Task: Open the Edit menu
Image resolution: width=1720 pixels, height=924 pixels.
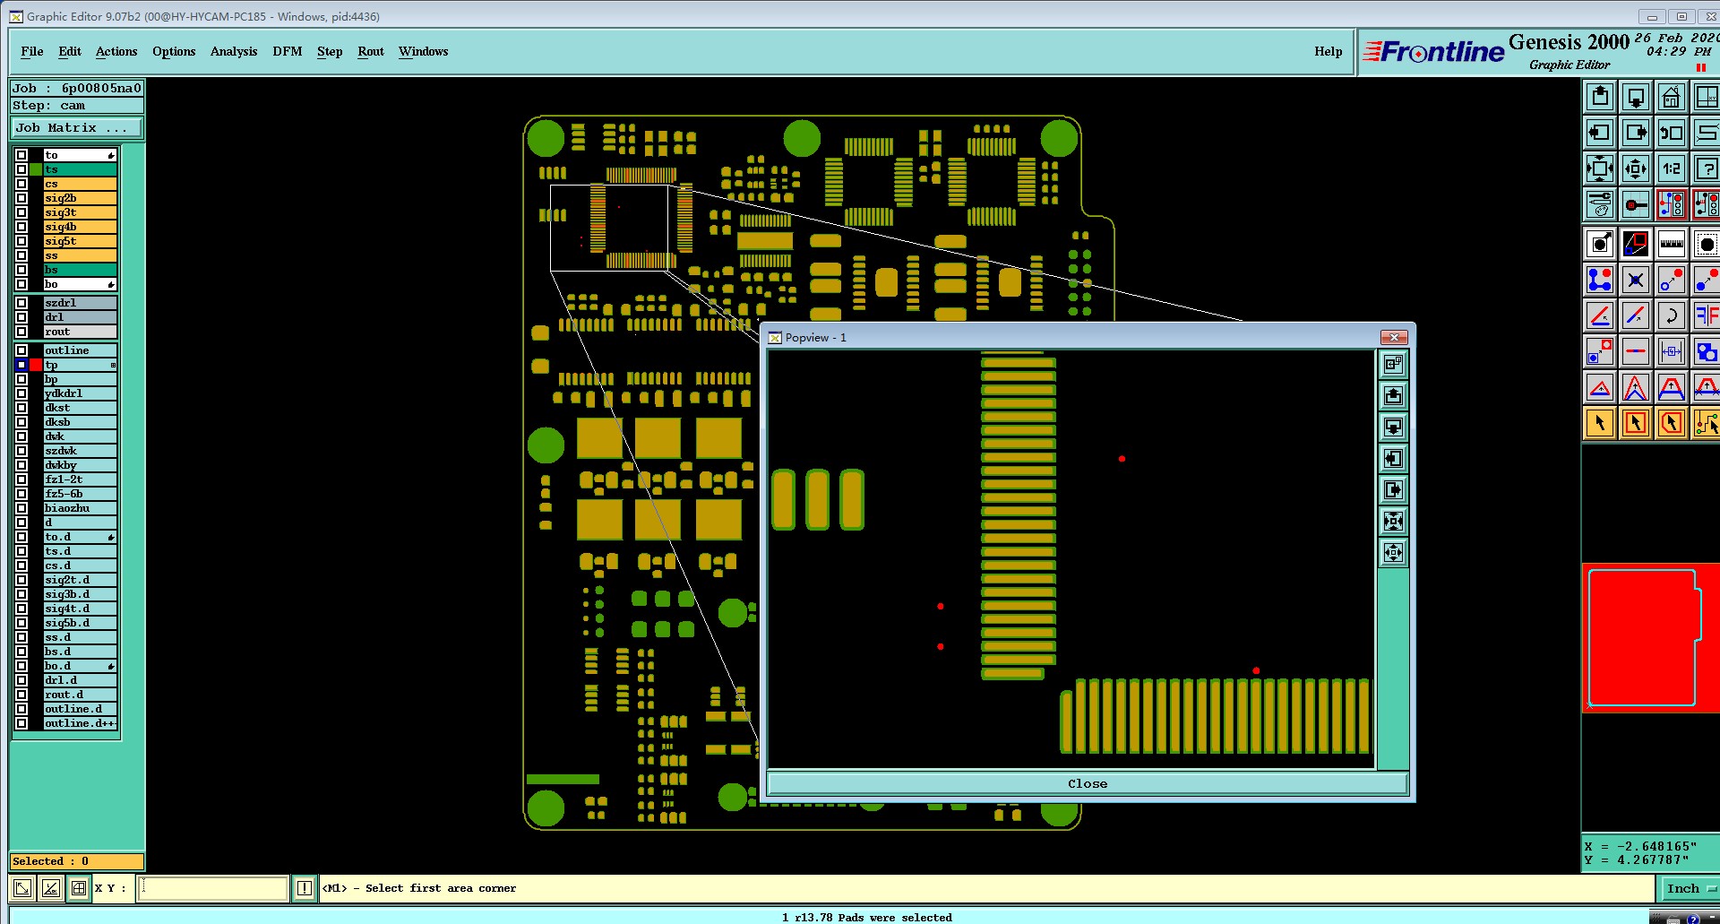Action: pyautogui.click(x=70, y=51)
